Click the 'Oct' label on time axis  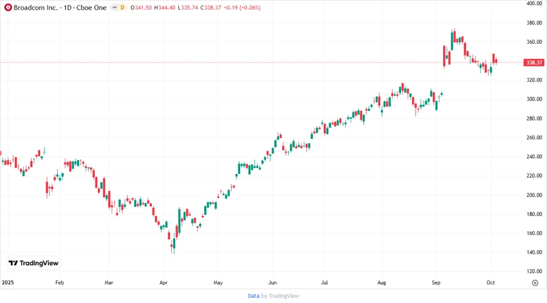click(490, 283)
